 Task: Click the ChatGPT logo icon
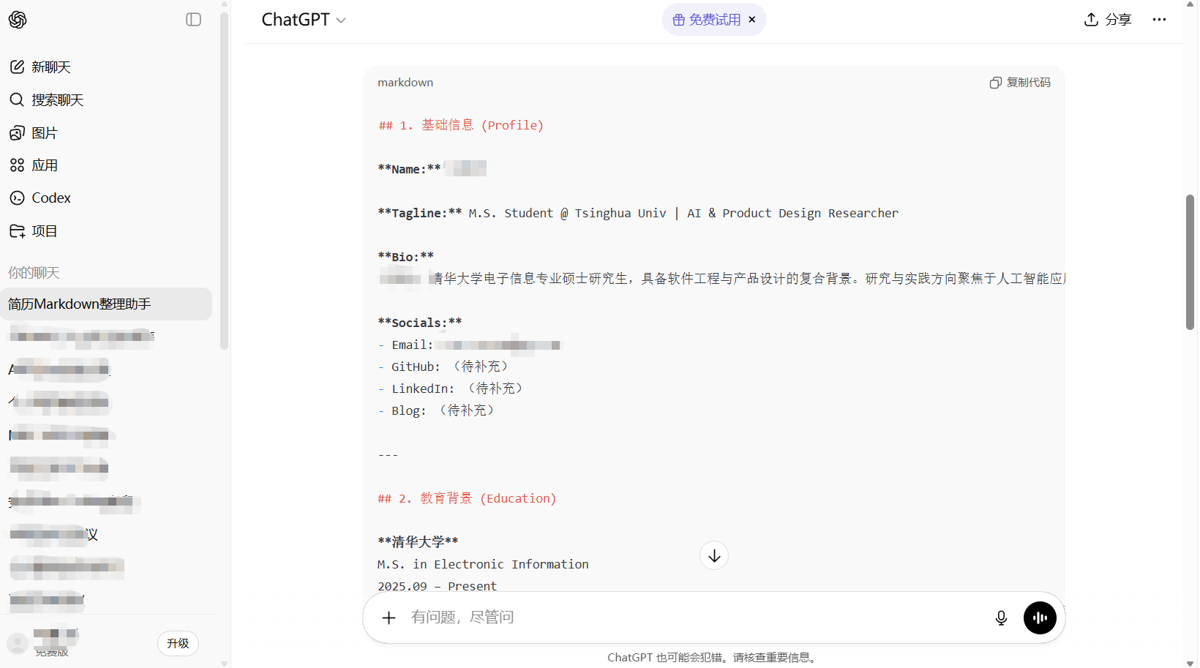point(18,20)
